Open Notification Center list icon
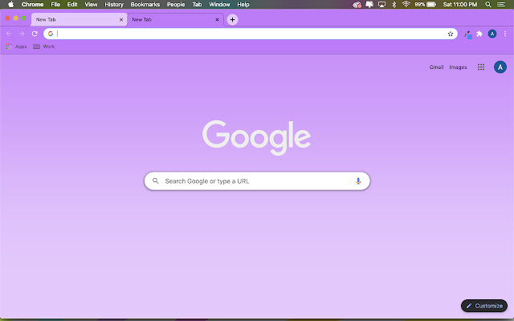 tap(501, 5)
